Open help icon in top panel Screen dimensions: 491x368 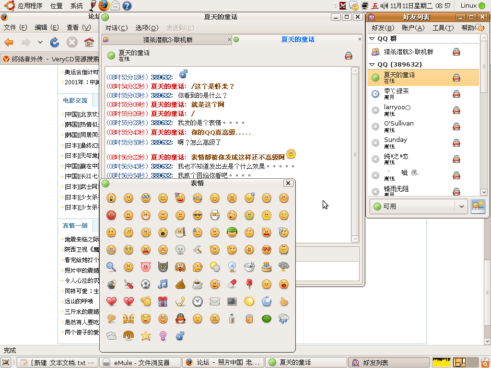[x=127, y=6]
